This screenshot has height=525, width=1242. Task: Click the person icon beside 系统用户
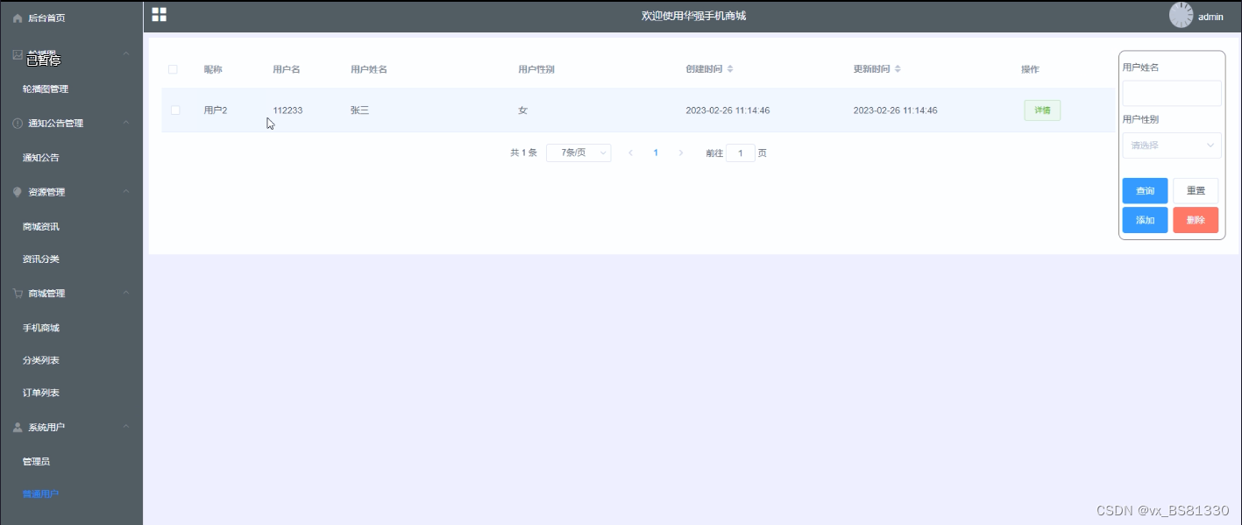[18, 428]
